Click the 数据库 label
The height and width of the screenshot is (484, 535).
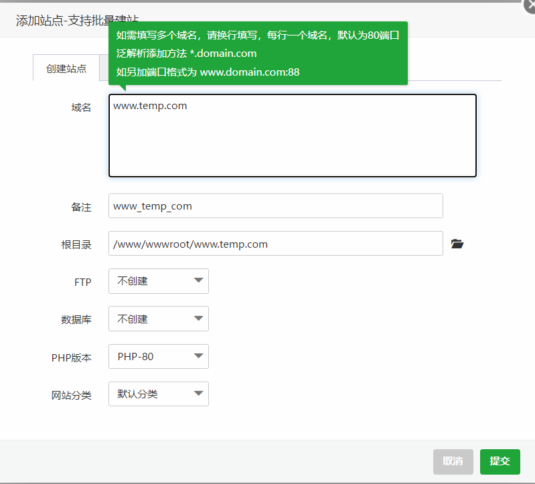click(x=76, y=319)
